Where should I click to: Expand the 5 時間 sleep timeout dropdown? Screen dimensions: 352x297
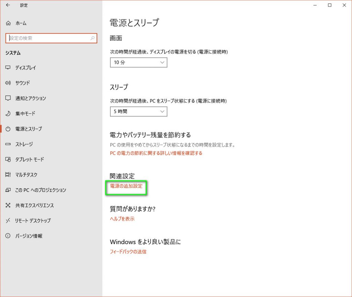point(139,112)
